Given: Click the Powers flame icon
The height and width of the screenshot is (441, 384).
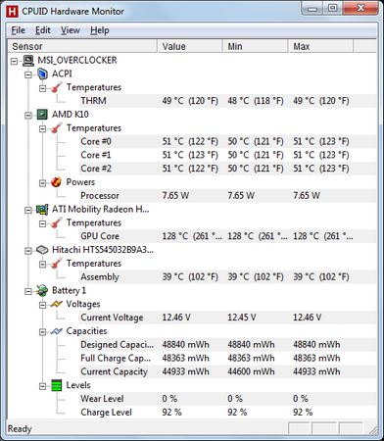Looking at the screenshot, I should click(57, 182).
